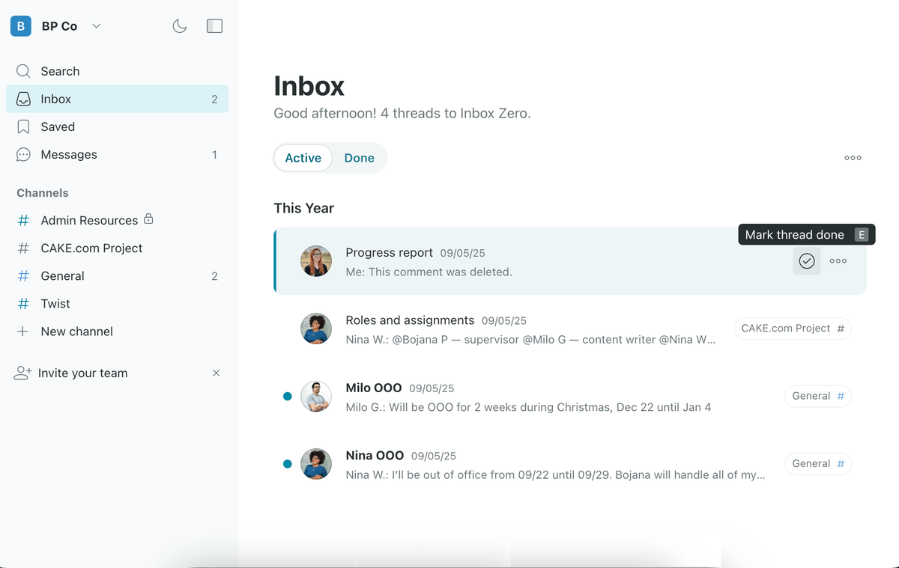Collapse the sidebar using the panel icon
The width and height of the screenshot is (899, 568).
coord(214,26)
